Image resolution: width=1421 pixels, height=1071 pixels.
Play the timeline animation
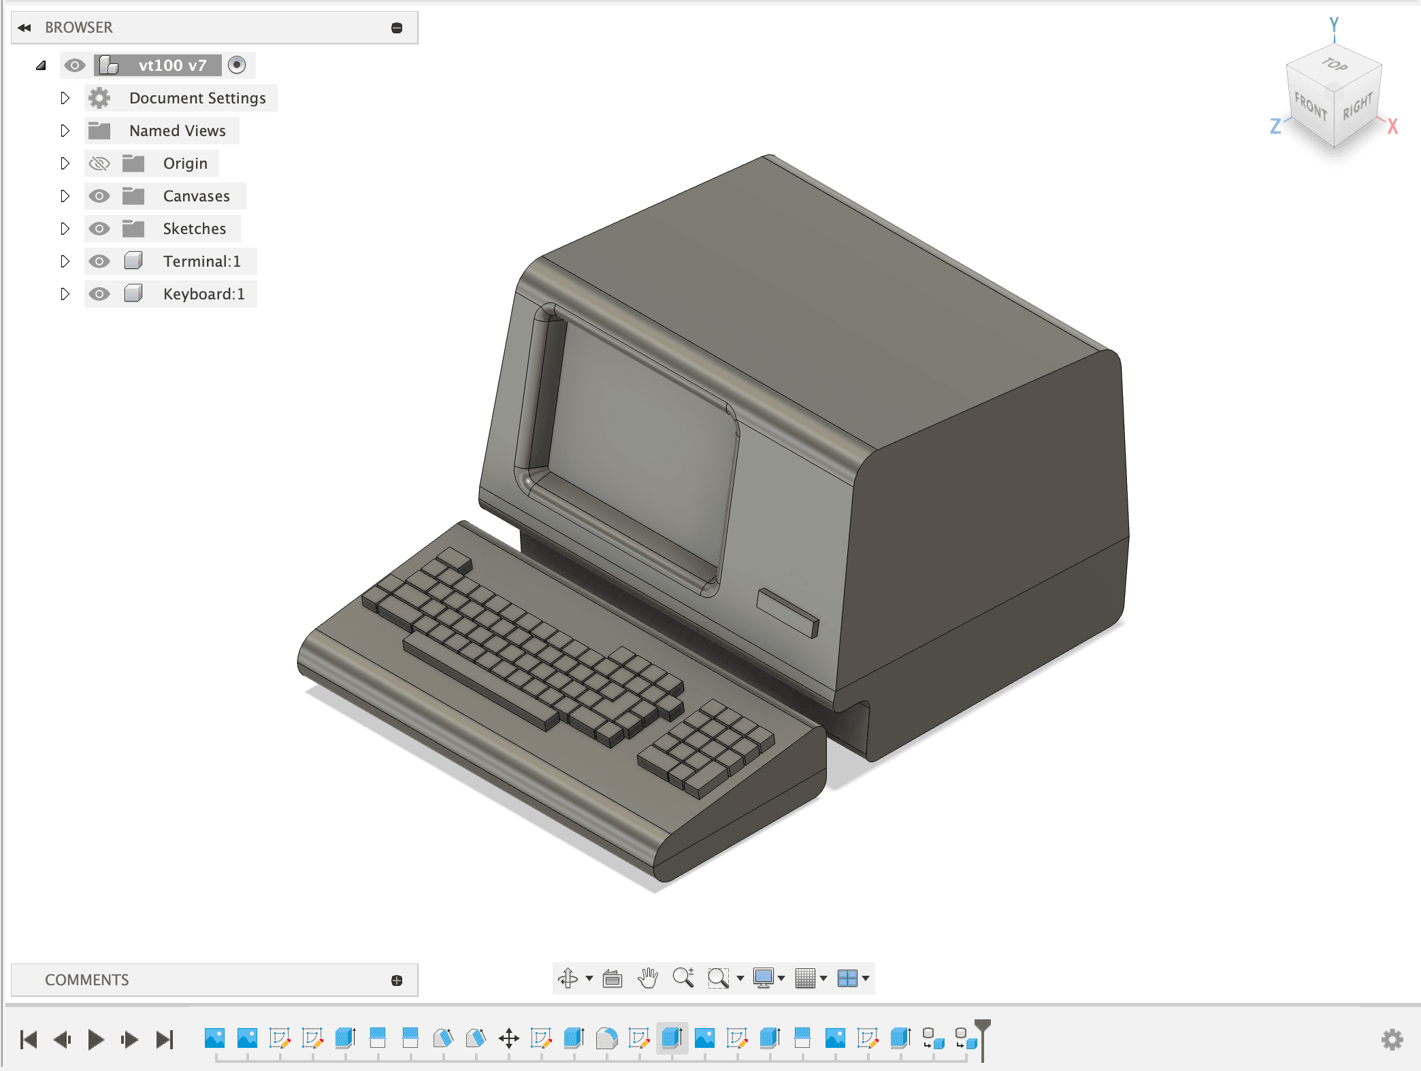(95, 1039)
